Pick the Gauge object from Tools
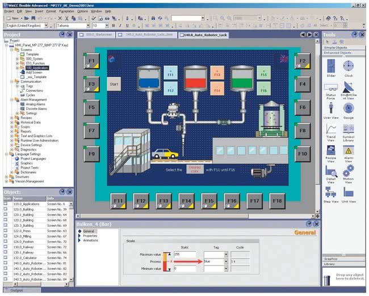Viewport: 369px width, 296px height. (348, 109)
